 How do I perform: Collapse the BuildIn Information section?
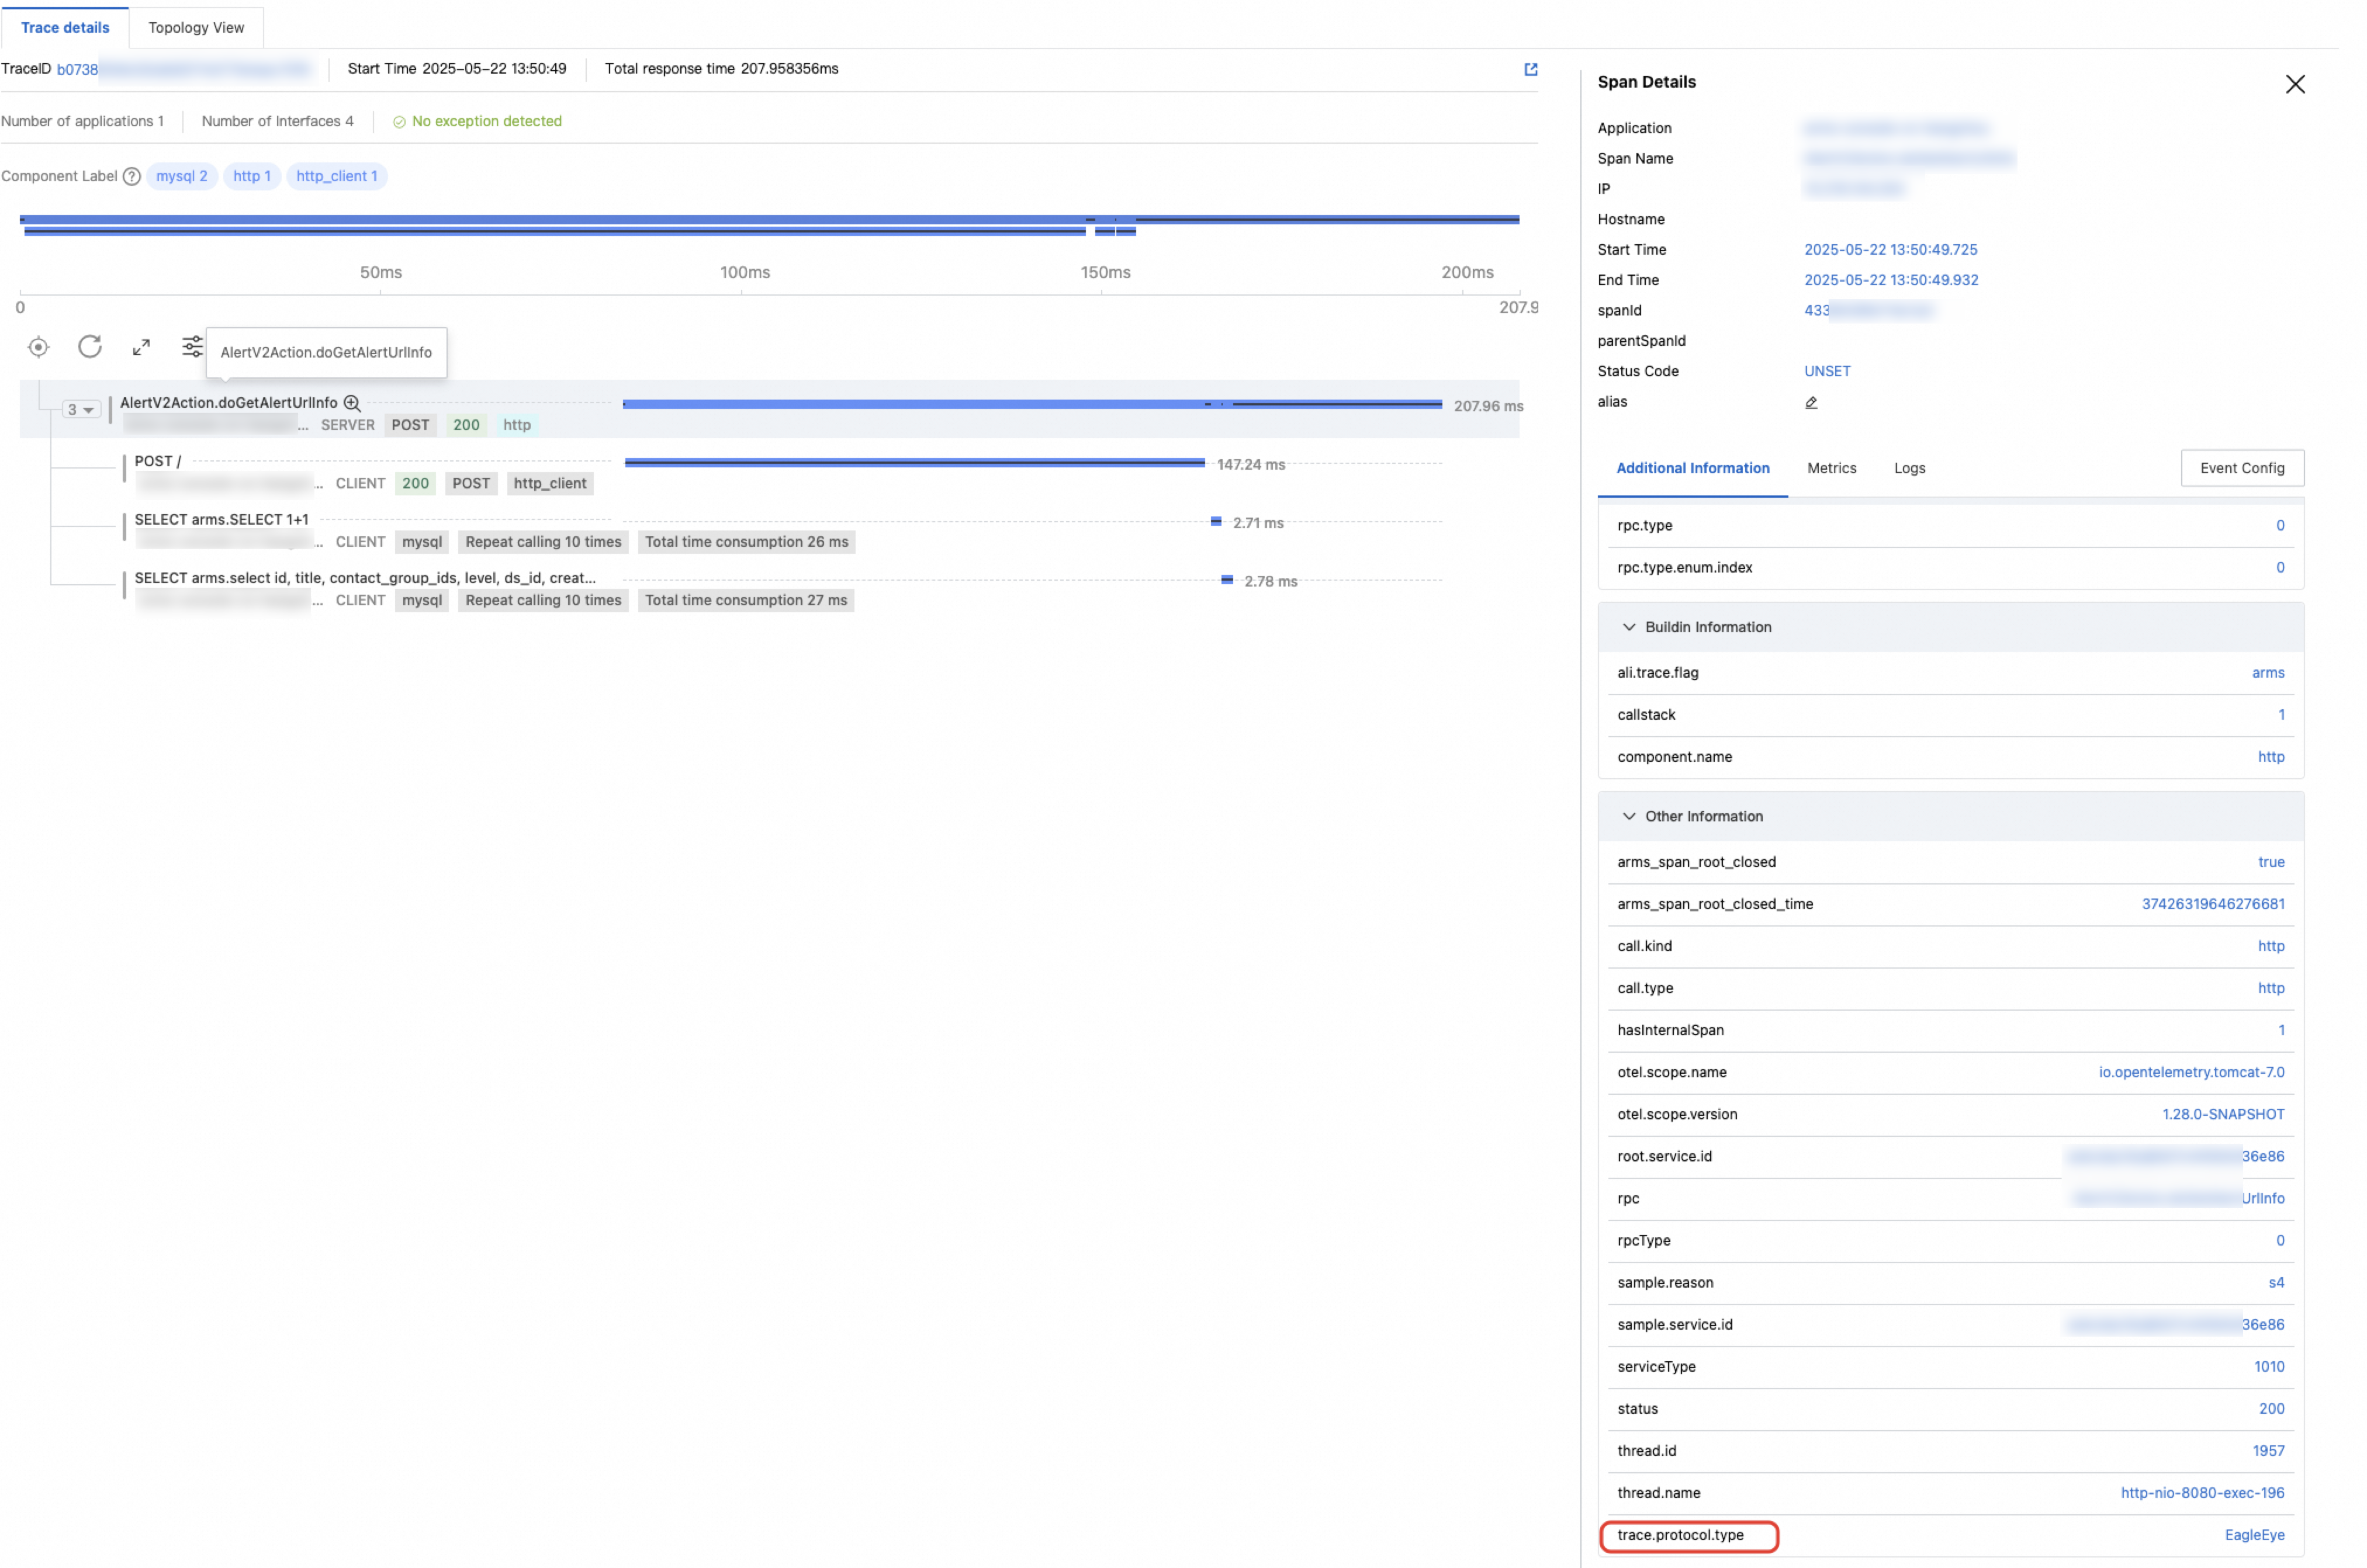[x=1629, y=627]
